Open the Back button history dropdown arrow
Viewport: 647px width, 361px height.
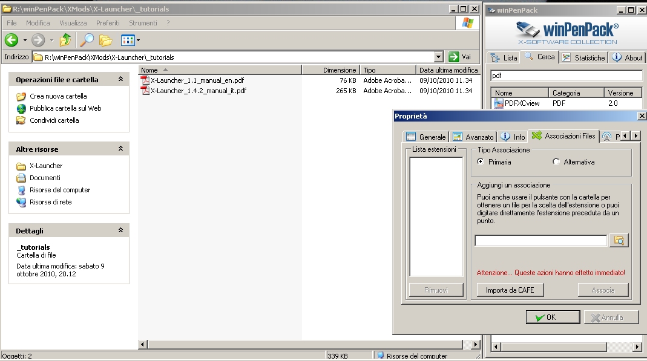click(25, 41)
